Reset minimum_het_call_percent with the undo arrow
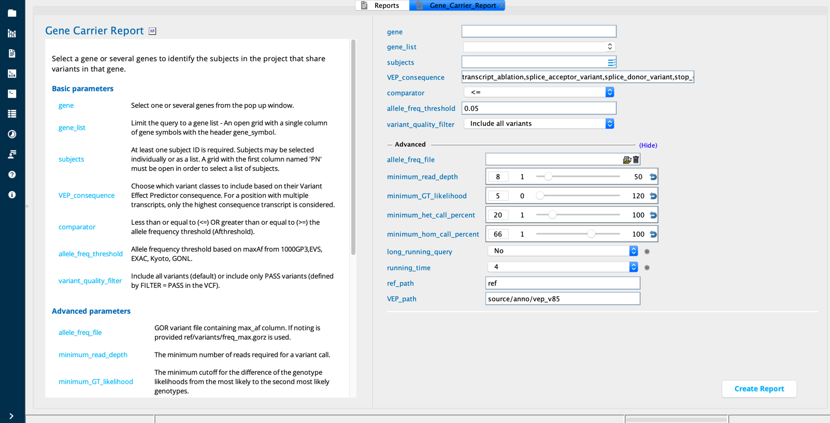 point(653,215)
